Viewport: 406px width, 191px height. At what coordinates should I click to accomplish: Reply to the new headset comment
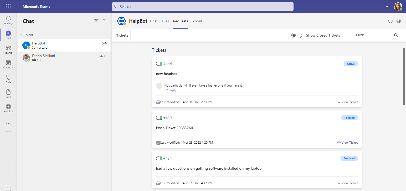(x=170, y=90)
